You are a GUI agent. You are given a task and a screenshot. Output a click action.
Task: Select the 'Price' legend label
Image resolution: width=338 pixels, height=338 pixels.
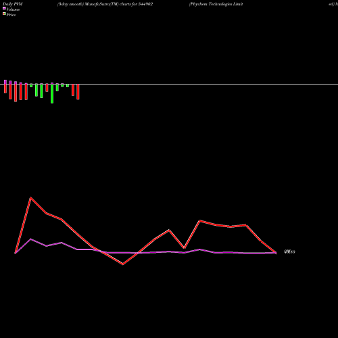(11, 15)
